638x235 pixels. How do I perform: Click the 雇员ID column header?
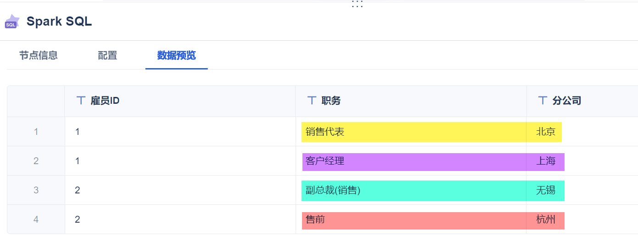[x=105, y=101]
